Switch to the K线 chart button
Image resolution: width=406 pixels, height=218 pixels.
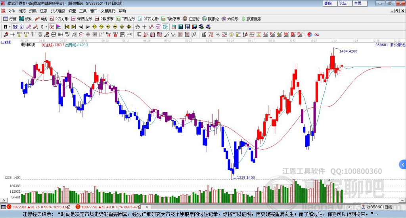point(41,19)
